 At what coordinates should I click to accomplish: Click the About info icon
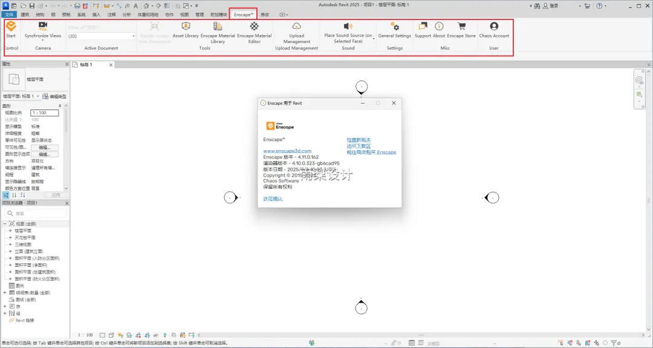(x=439, y=26)
